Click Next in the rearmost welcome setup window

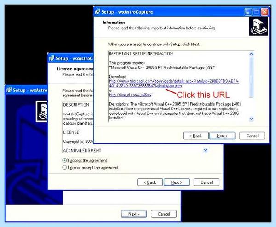pyautogui.click(x=134, y=214)
